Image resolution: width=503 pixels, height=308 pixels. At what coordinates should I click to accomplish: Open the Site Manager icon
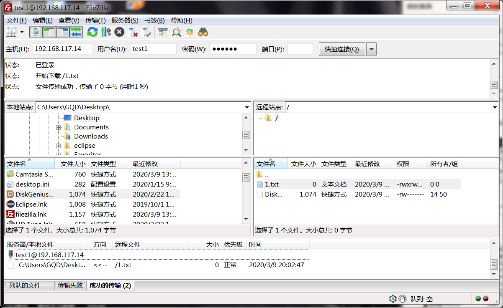[11, 32]
